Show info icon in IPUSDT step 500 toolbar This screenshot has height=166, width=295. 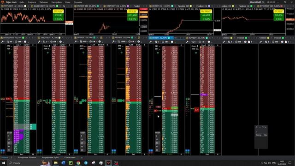[x=100, y=41]
